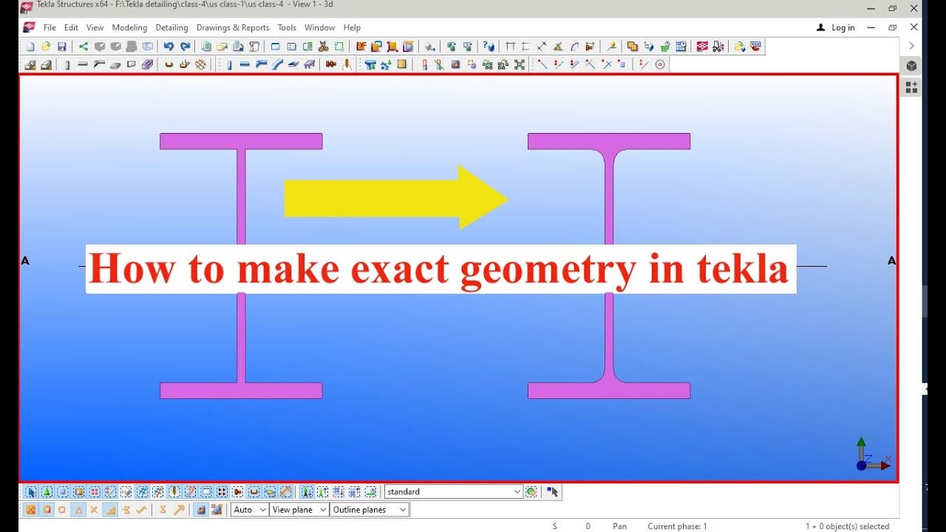Click the left I-beam profile in view
The width and height of the screenshot is (946, 532).
[241, 266]
